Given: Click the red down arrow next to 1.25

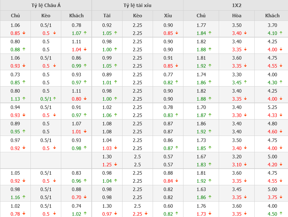Looking at the screenshot, I should 115,164.
